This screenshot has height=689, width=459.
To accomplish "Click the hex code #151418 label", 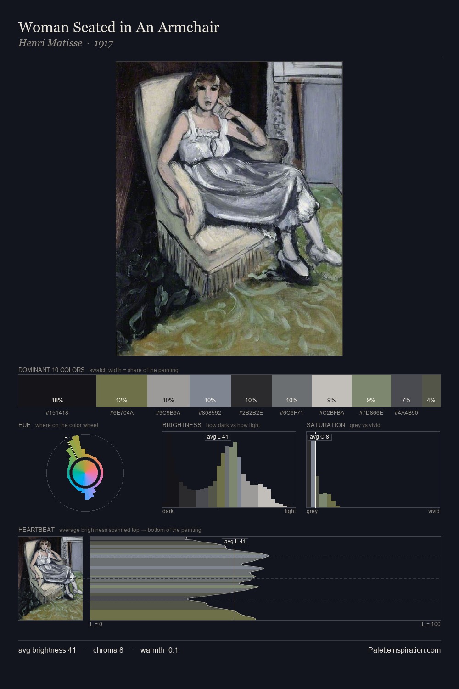I will pos(57,413).
